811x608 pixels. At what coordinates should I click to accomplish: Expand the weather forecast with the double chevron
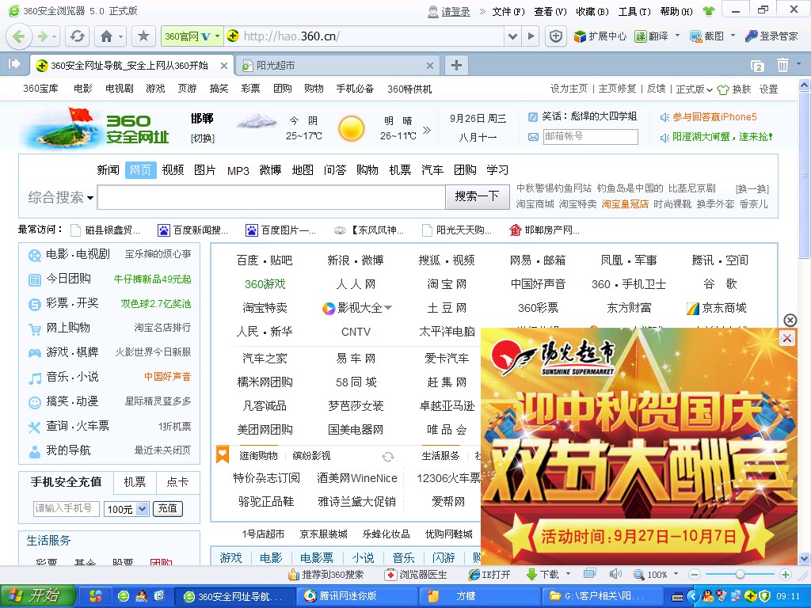(427, 130)
